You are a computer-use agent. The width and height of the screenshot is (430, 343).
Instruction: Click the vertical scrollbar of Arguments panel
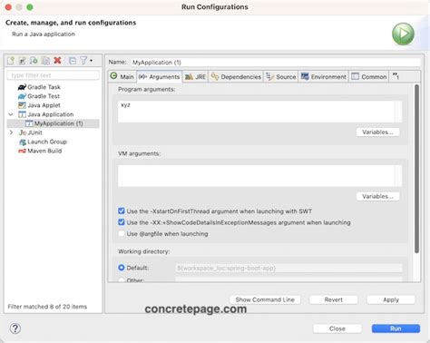[416, 169]
